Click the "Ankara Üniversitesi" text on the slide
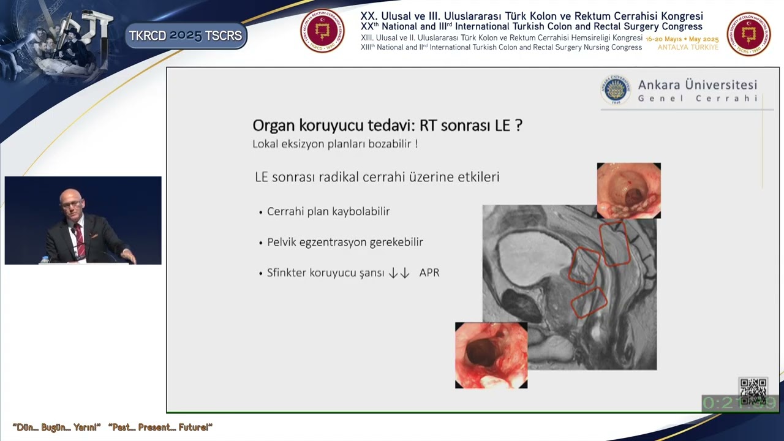The image size is (784, 441). pyautogui.click(x=698, y=85)
